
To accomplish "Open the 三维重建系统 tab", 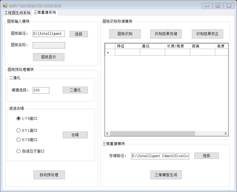I will point(45,12).
